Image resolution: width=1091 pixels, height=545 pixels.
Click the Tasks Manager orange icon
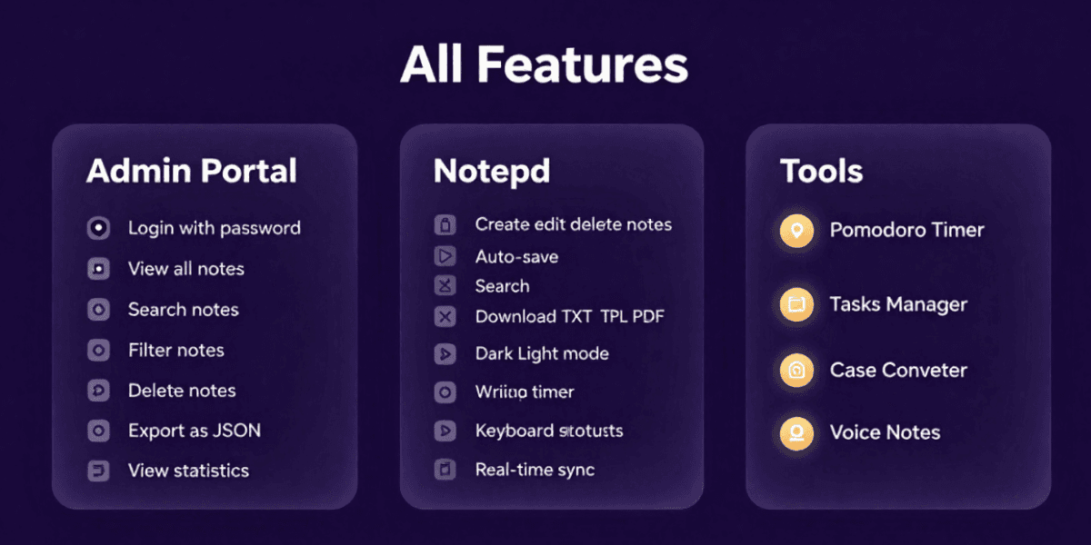pyautogui.click(x=796, y=305)
